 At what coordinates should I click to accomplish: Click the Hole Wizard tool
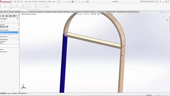click(39, 7)
